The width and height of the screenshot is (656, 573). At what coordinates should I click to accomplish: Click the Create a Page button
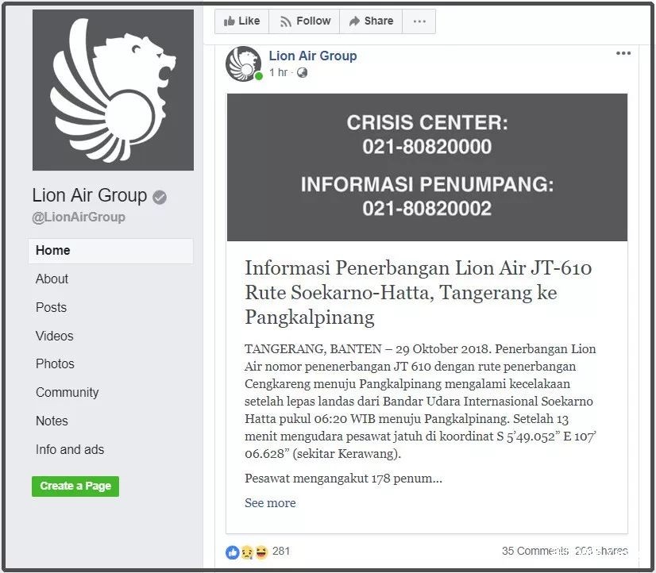(x=75, y=486)
